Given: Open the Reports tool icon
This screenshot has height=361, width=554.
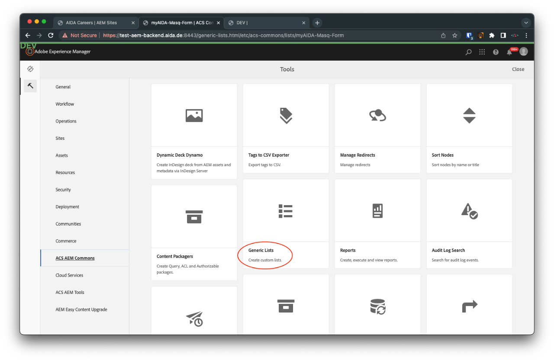Looking at the screenshot, I should pos(377,211).
